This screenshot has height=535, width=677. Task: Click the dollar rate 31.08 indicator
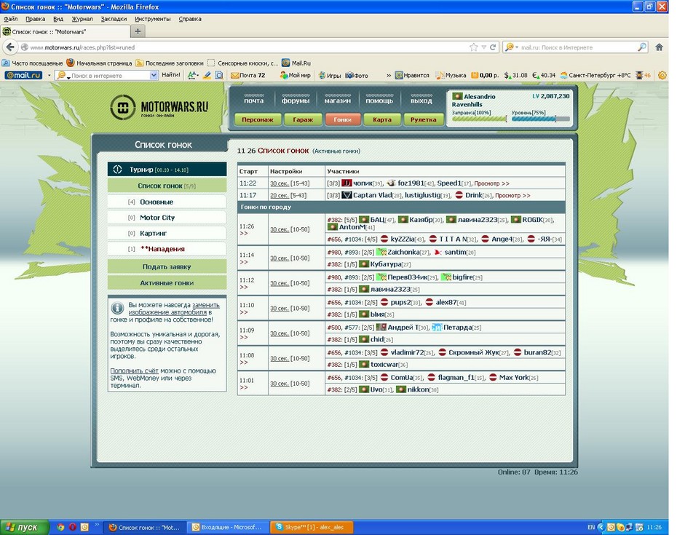pyautogui.click(x=516, y=75)
